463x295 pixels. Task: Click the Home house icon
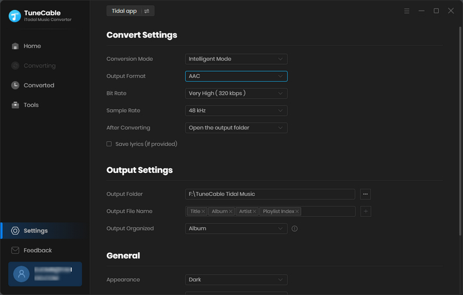15,46
